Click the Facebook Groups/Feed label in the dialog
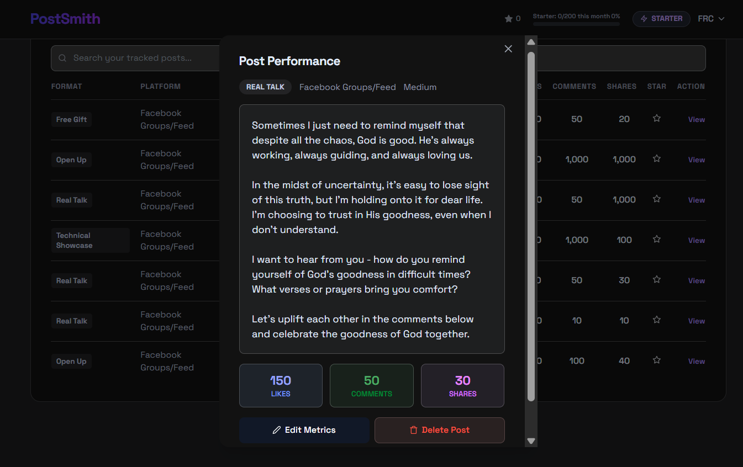The width and height of the screenshot is (743, 467). (347, 87)
